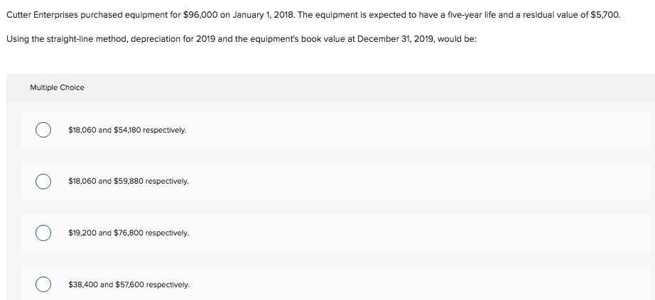Click the Multiple Choice heading label

[x=57, y=88]
